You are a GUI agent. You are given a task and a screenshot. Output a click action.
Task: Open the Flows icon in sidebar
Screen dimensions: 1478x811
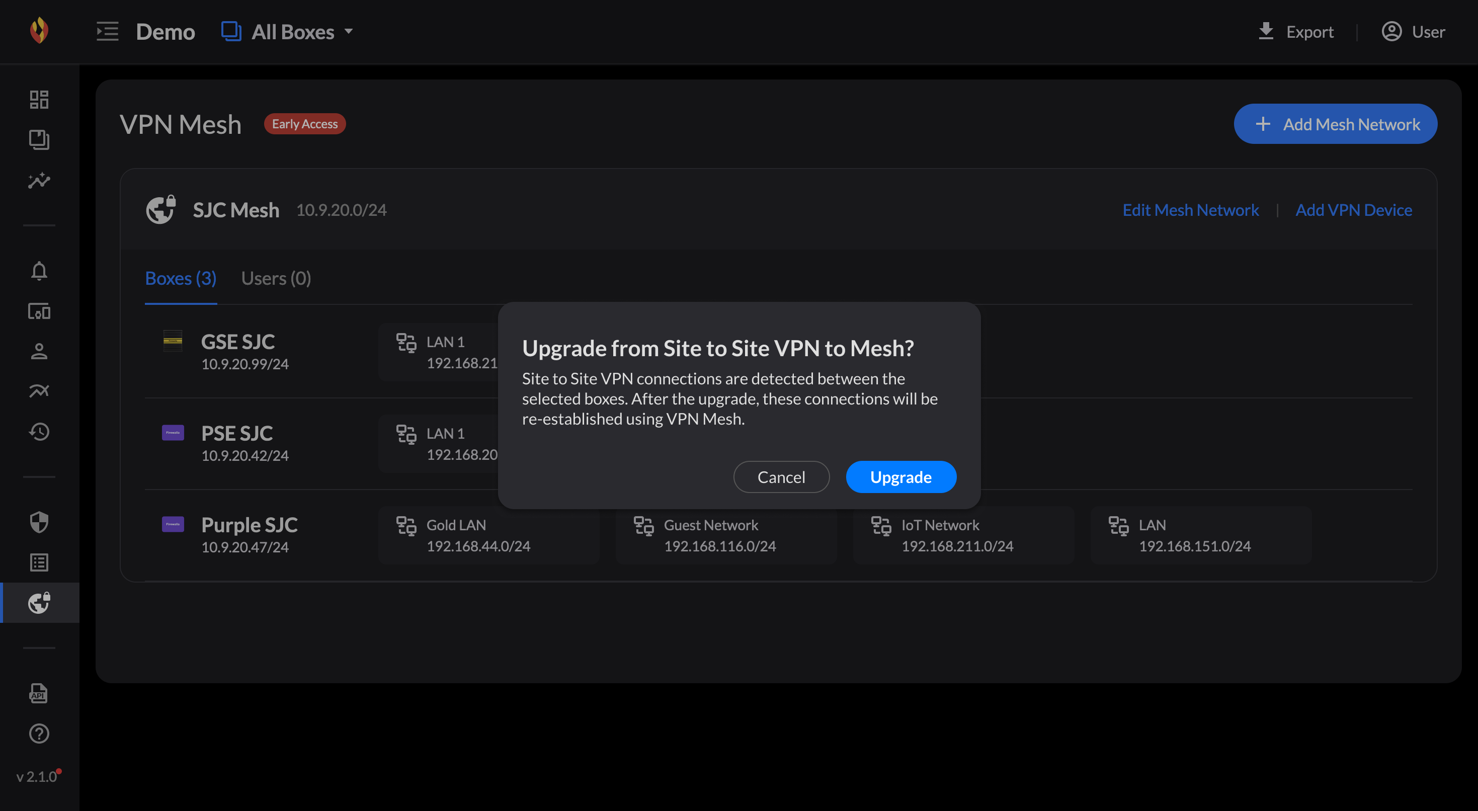tap(39, 391)
